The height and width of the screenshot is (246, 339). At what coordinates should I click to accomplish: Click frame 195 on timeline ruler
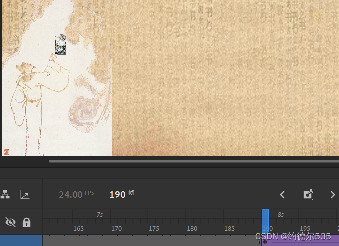pos(305,229)
